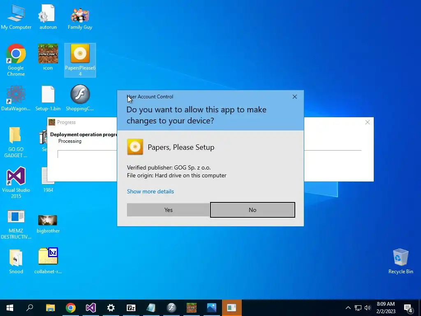Open Settings gear from the taskbar
This screenshot has width=421, height=316.
click(111, 308)
